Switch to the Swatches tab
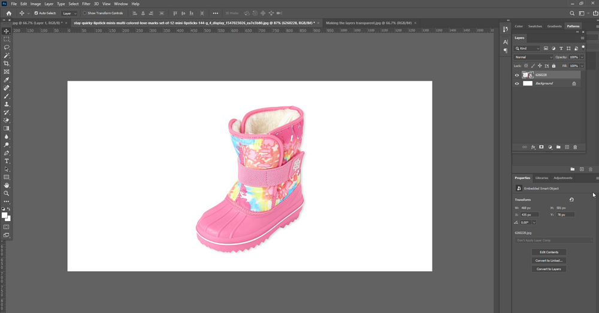Viewport: 599px width, 313px height. (535, 26)
